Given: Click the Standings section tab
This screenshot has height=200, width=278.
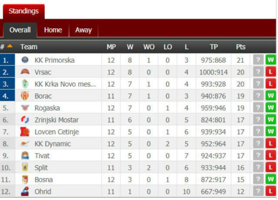Looking at the screenshot, I should click(24, 11).
